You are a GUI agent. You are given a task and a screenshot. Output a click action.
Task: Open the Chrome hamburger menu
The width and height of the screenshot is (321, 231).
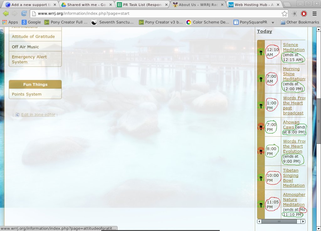314,14
